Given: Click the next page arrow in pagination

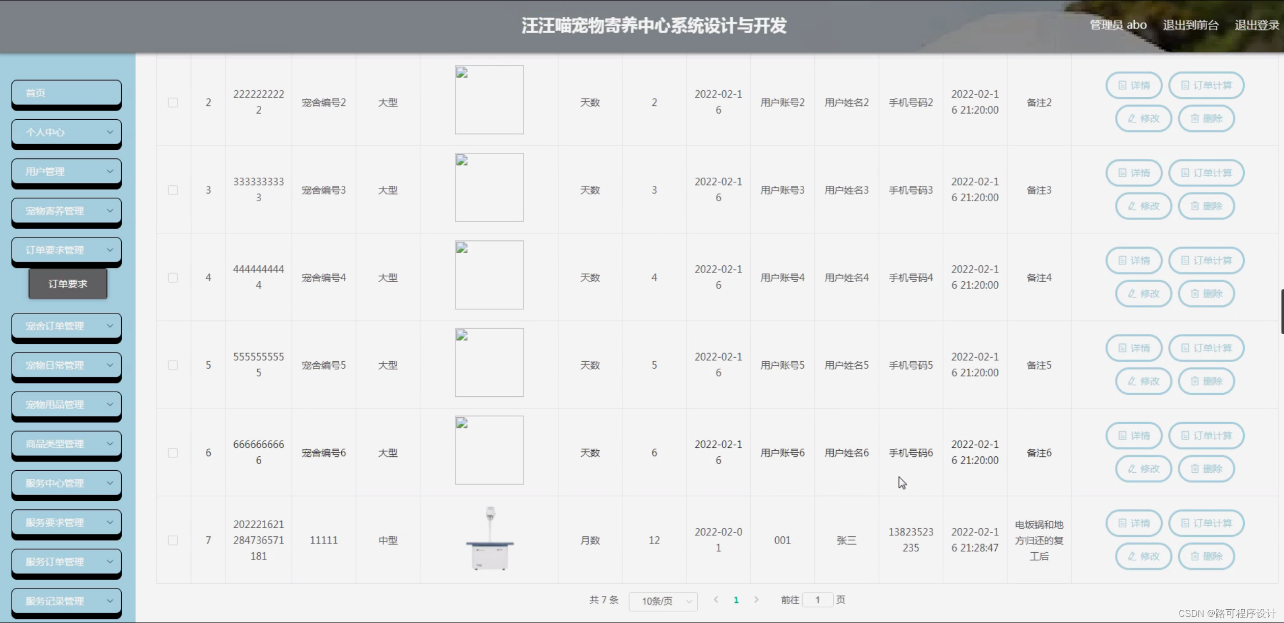Looking at the screenshot, I should 757,600.
